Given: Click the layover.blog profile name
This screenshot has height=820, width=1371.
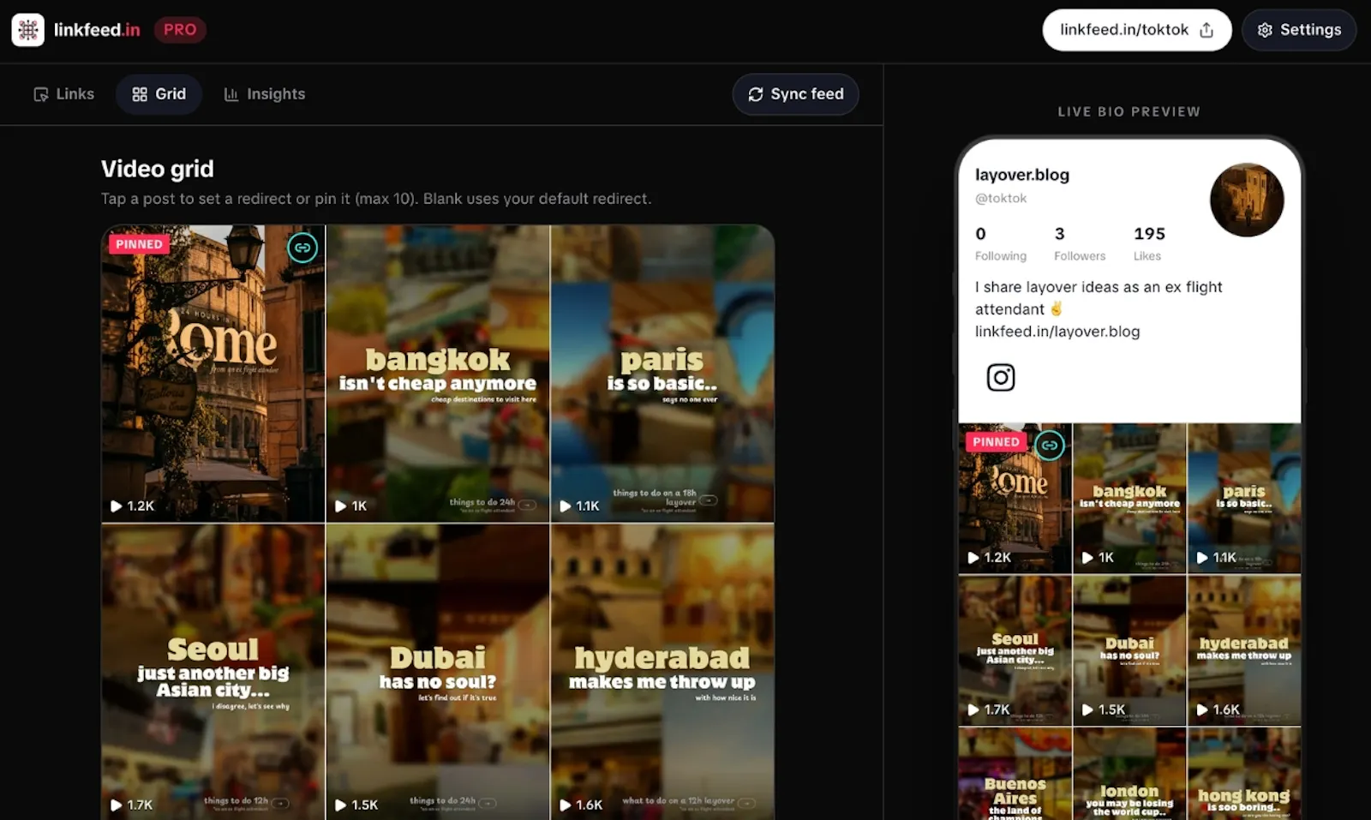Looking at the screenshot, I should tap(1022, 175).
